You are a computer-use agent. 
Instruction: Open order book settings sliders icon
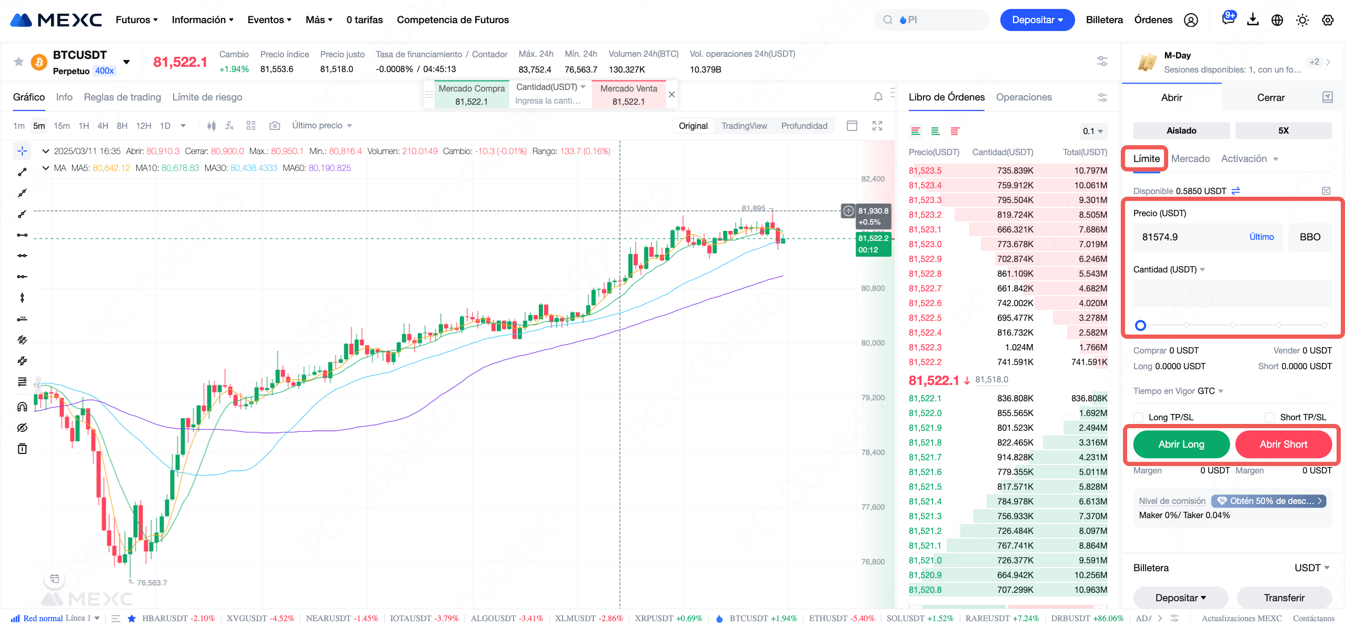1102,97
